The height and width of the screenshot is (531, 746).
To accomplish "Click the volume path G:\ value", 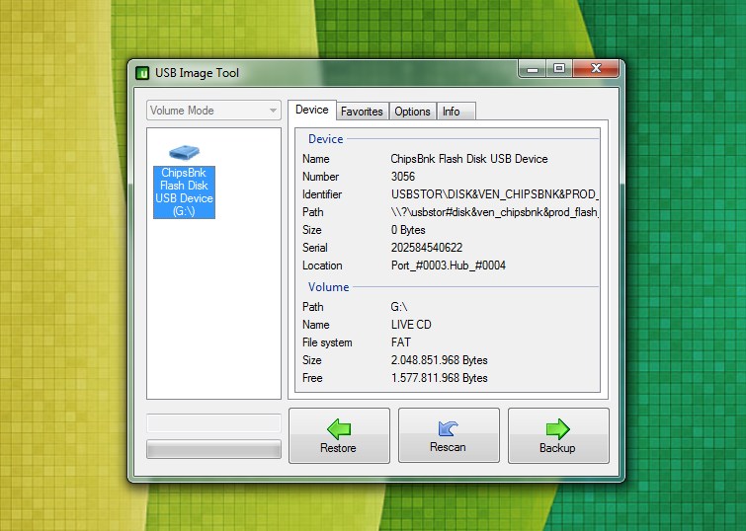I will pyautogui.click(x=399, y=307).
